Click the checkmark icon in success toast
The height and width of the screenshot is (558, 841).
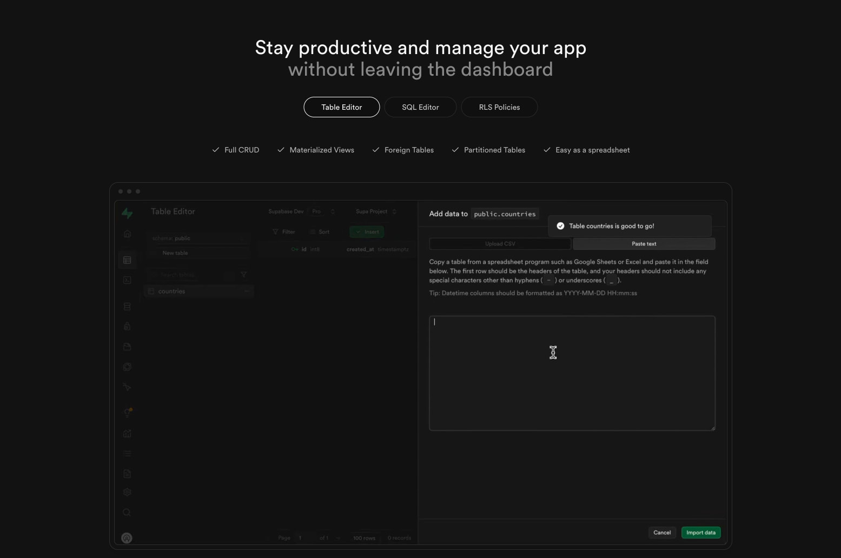[560, 226]
